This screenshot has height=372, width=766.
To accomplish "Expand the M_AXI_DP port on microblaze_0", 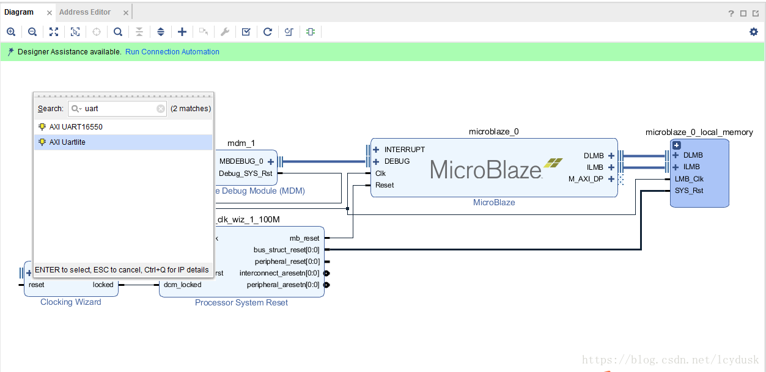I will [x=611, y=179].
